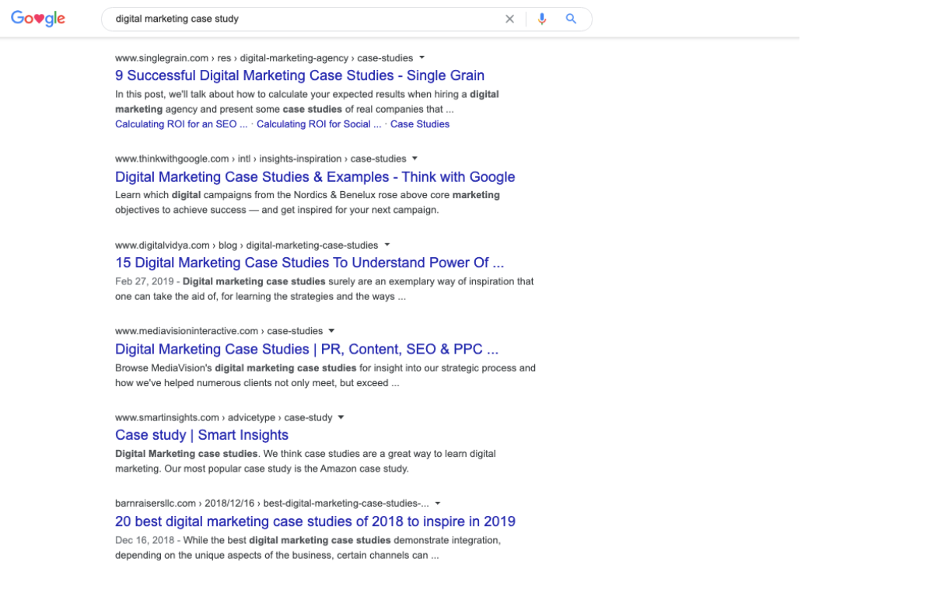This screenshot has width=927, height=589.
Task: Open options arrow for the MediaVision result
Action: click(332, 330)
